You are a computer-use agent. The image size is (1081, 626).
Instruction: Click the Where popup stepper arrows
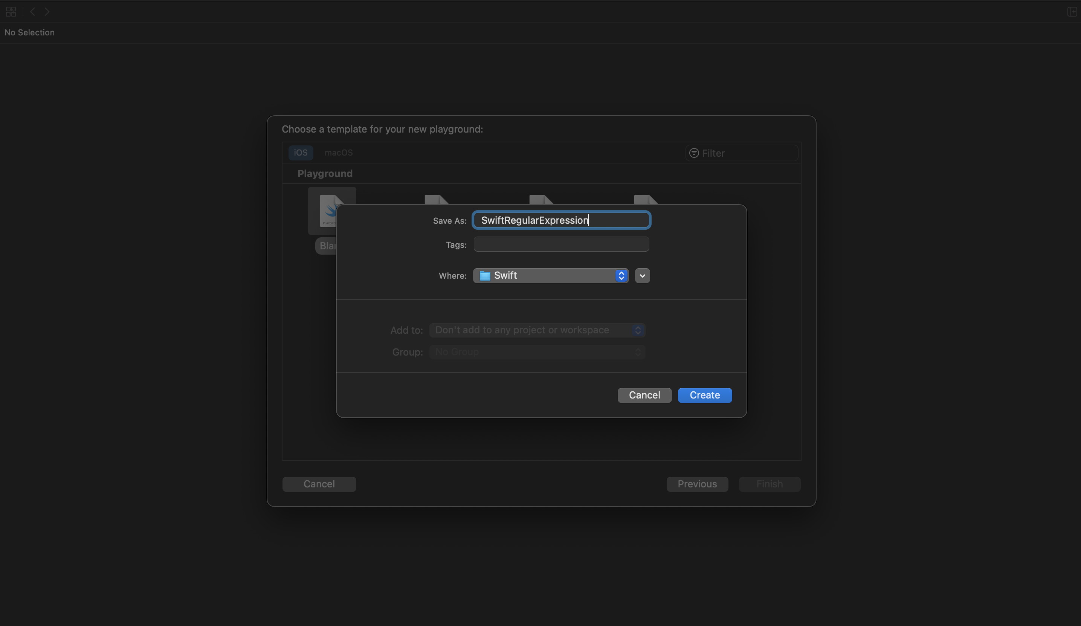coord(621,275)
